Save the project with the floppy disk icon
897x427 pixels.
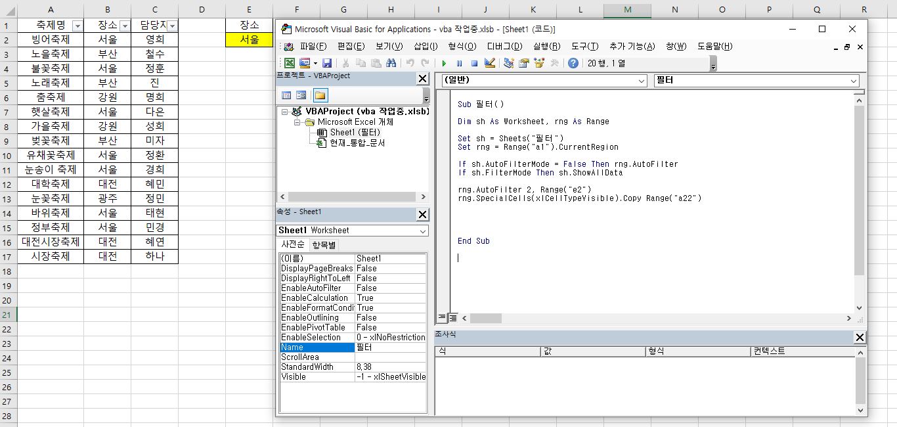[326, 63]
